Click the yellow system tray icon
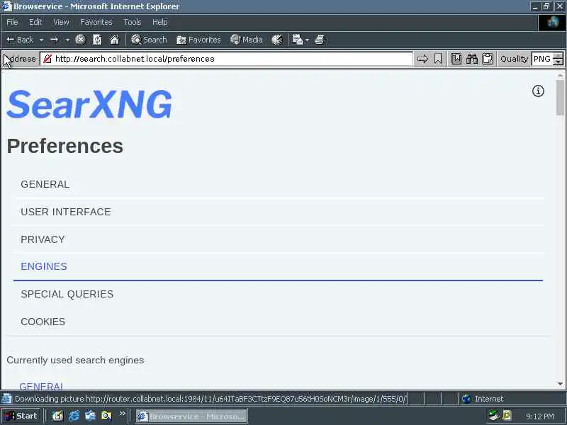Viewport: 567px width, 425px height. coord(507,416)
